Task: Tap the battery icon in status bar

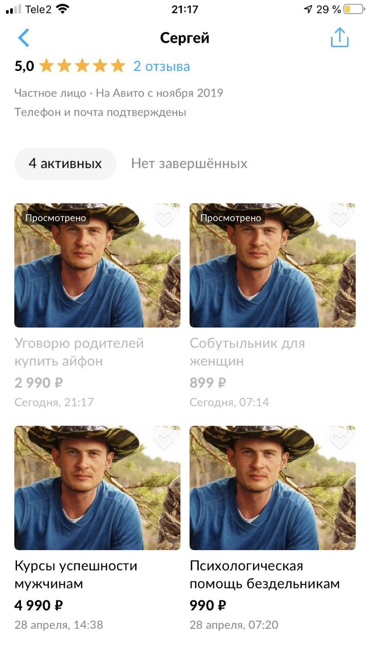Action: (354, 9)
